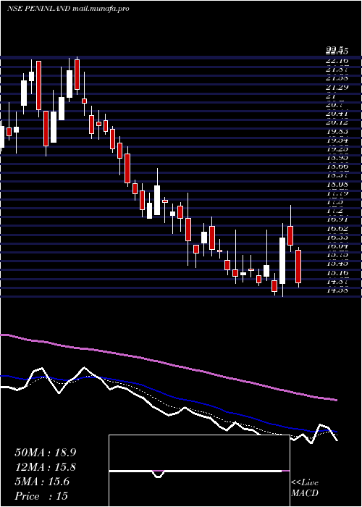Click the 15.16 price axis label
Screen dimensions: 362x507
pyautogui.click(x=337, y=273)
